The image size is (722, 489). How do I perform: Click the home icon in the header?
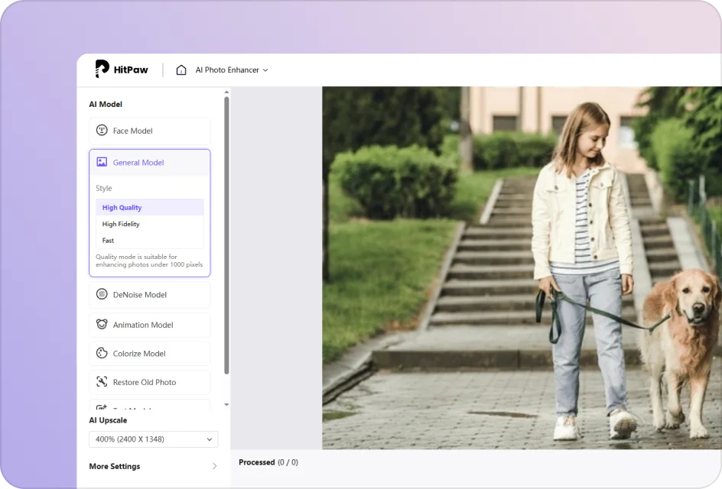180,69
